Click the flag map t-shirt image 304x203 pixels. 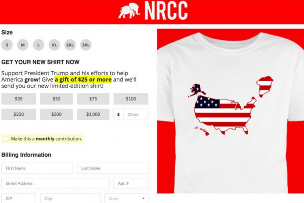[230, 111]
